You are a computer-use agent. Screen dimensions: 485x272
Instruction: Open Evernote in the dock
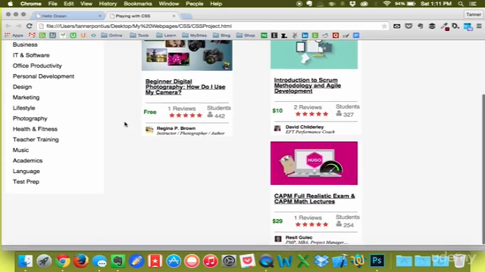[x=118, y=261]
